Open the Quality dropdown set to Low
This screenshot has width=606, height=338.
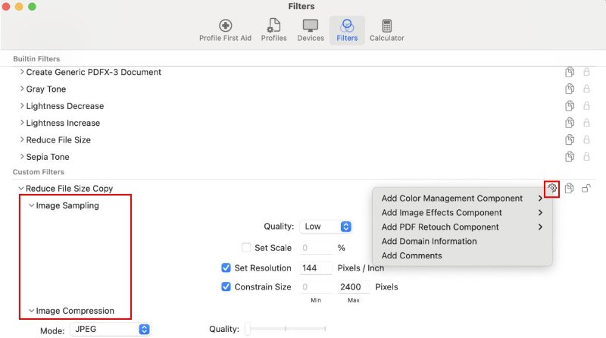pyautogui.click(x=326, y=227)
